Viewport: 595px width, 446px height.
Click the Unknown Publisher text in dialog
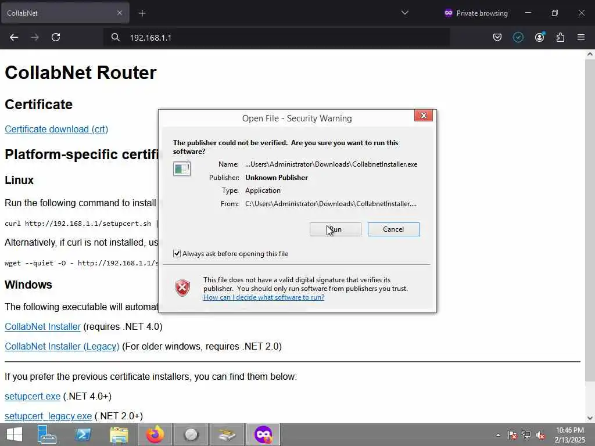coord(277,178)
